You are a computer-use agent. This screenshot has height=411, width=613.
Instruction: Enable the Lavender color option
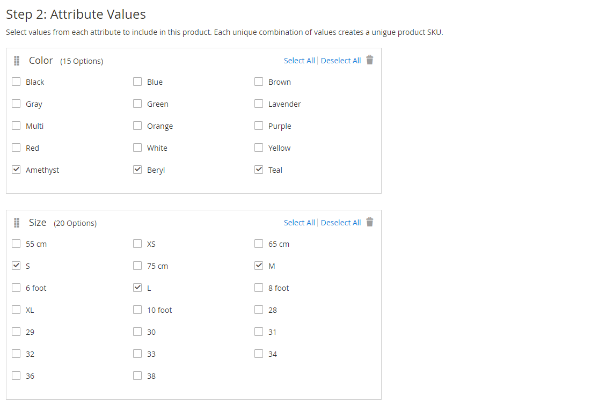tap(258, 104)
